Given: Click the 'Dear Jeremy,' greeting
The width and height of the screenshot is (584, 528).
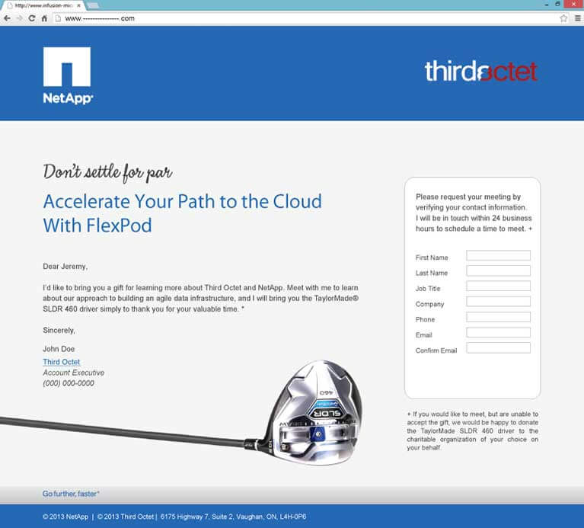Looking at the screenshot, I should pyautogui.click(x=65, y=267).
